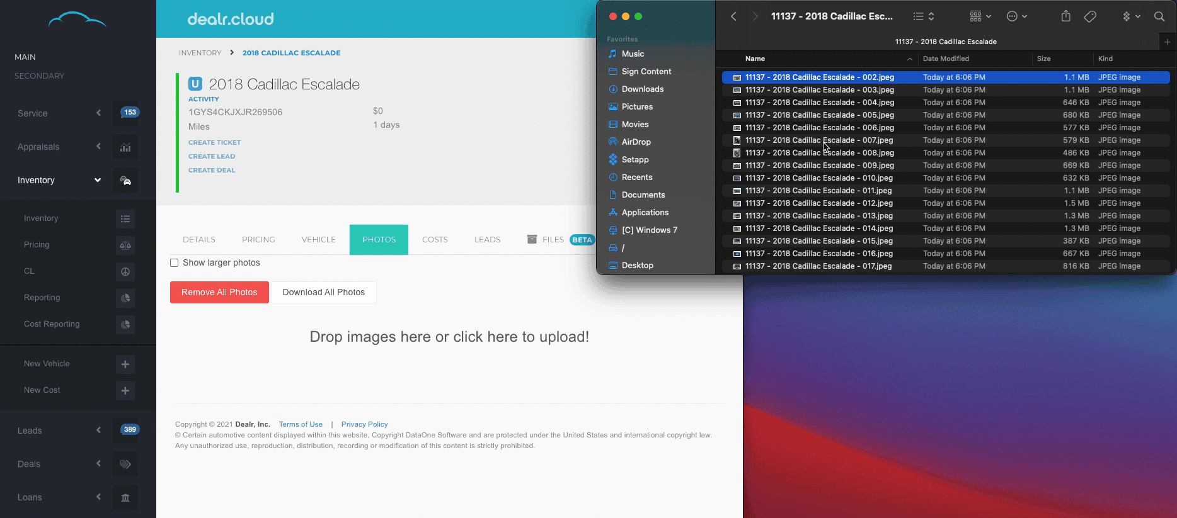Click the Pricing scales icon
This screenshot has height=518, width=1177.
pos(125,245)
